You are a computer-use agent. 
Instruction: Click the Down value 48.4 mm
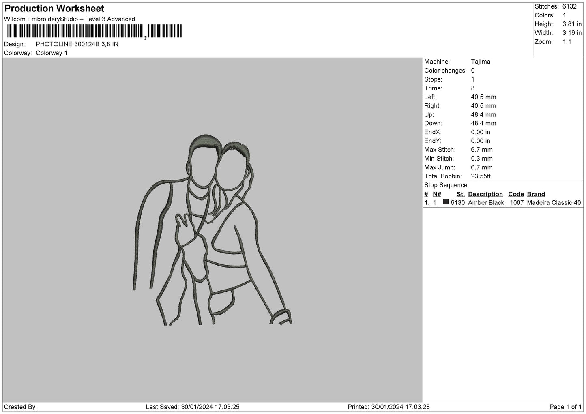pos(483,123)
